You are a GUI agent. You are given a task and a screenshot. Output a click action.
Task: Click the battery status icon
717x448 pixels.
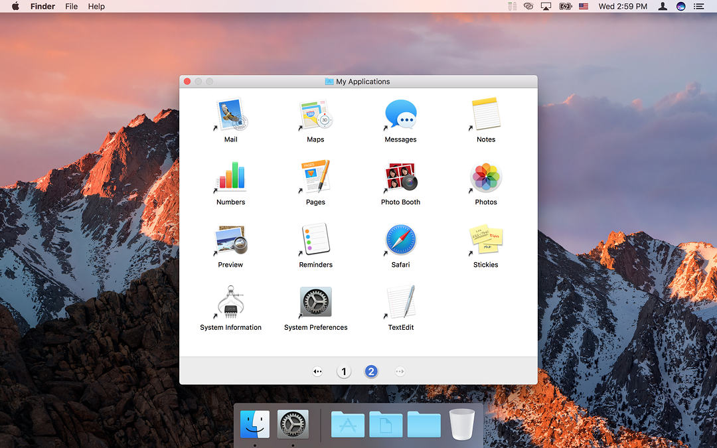click(x=566, y=7)
